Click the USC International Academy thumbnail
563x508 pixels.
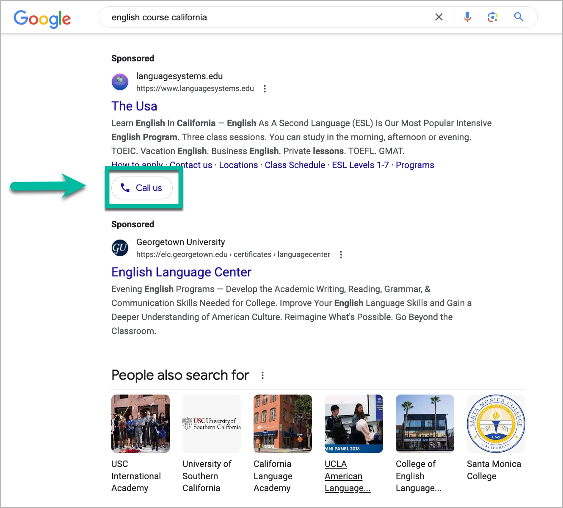(x=140, y=423)
